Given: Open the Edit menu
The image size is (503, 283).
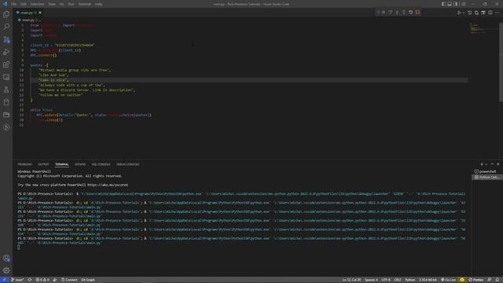Looking at the screenshot, I should [24, 4].
